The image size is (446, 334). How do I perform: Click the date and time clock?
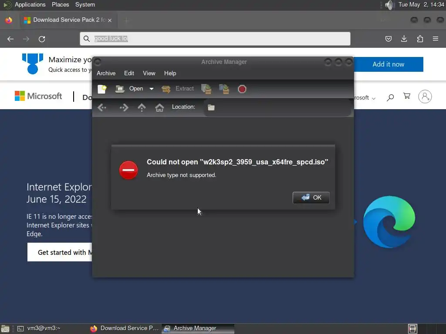click(x=421, y=4)
